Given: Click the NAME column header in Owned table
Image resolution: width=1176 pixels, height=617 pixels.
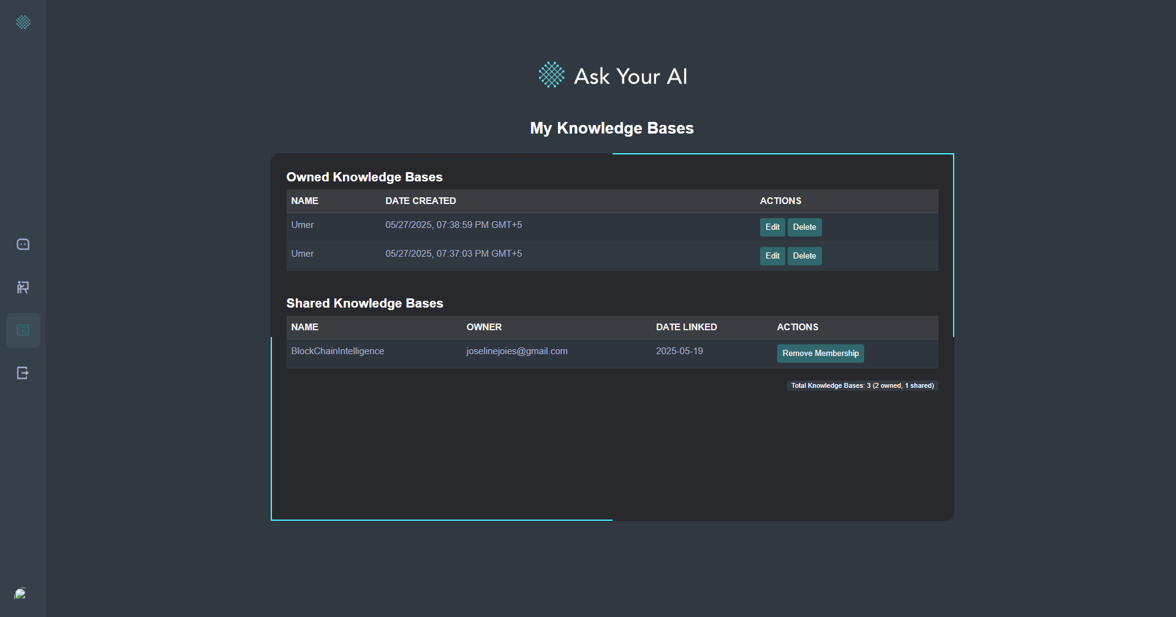Looking at the screenshot, I should (304, 200).
